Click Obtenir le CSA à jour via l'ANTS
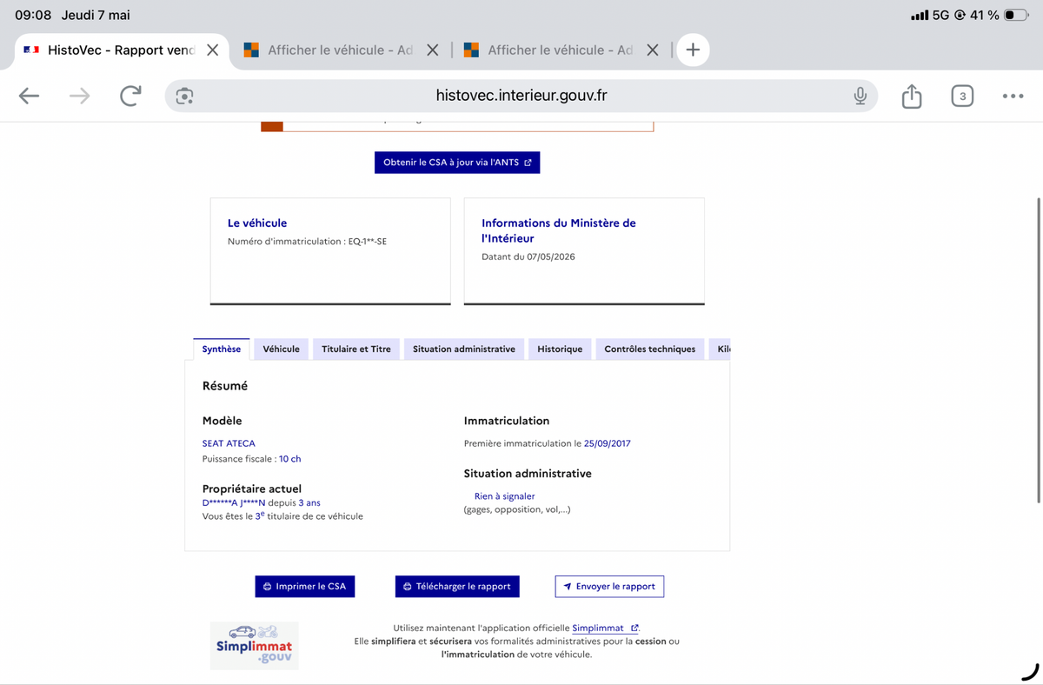The height and width of the screenshot is (685, 1043). pyautogui.click(x=457, y=163)
